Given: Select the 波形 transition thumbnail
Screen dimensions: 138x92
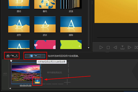Looking at the screenshot, I should 19,24.
